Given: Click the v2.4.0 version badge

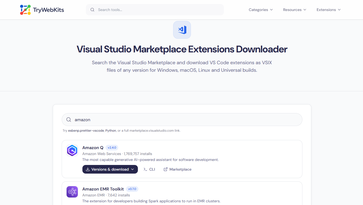Looking at the screenshot, I should pyautogui.click(x=112, y=148).
